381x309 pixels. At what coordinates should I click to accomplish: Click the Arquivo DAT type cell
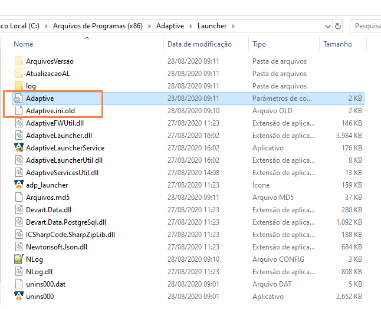coord(272,284)
